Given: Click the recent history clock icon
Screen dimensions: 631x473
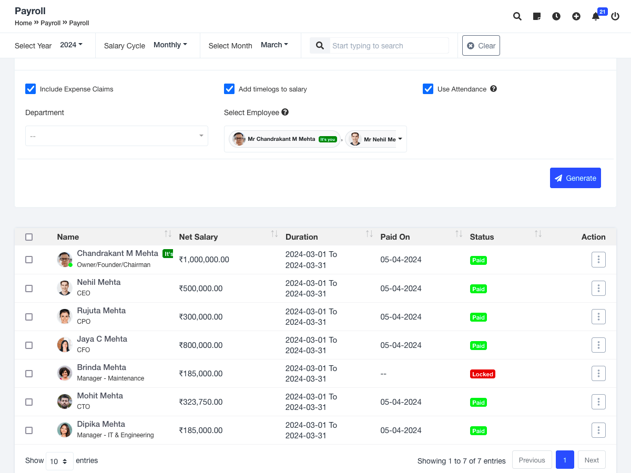Looking at the screenshot, I should (x=556, y=16).
